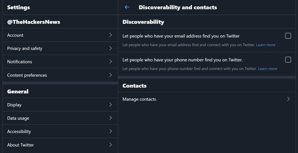The image size is (298, 153).
Task: Expand the Notifications row chevron
Action: (111, 61)
